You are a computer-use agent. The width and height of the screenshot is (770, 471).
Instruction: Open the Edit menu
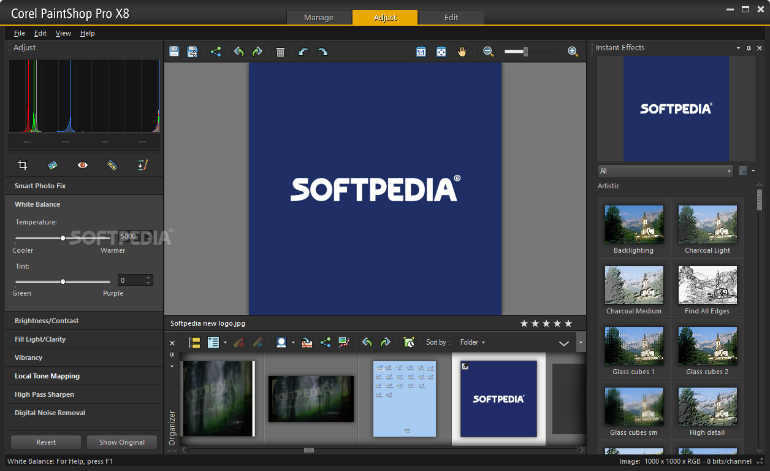pyautogui.click(x=40, y=33)
